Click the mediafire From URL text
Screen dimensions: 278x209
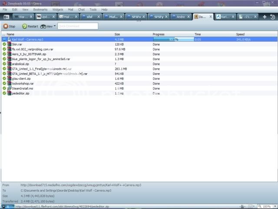[81, 185]
